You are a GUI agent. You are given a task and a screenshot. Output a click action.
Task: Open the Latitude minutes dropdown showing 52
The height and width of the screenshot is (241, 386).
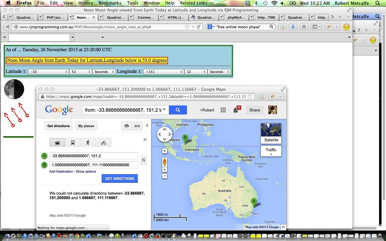pos(81,72)
